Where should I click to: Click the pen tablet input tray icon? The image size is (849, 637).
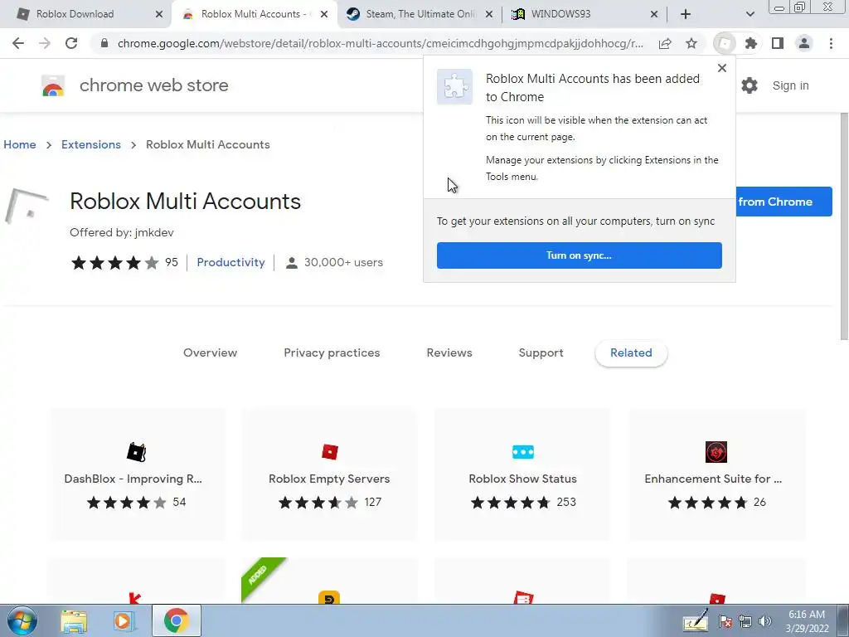click(x=696, y=621)
